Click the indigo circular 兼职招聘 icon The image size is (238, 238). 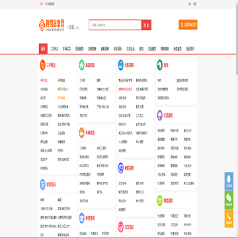tap(120, 168)
